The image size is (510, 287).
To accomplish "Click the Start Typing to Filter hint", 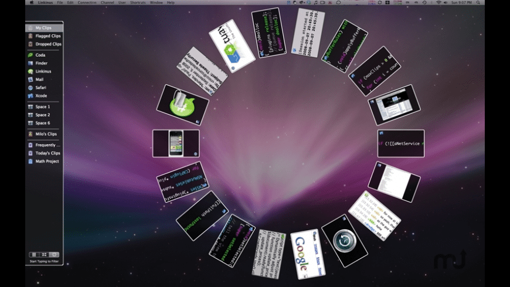I will pos(44,261).
